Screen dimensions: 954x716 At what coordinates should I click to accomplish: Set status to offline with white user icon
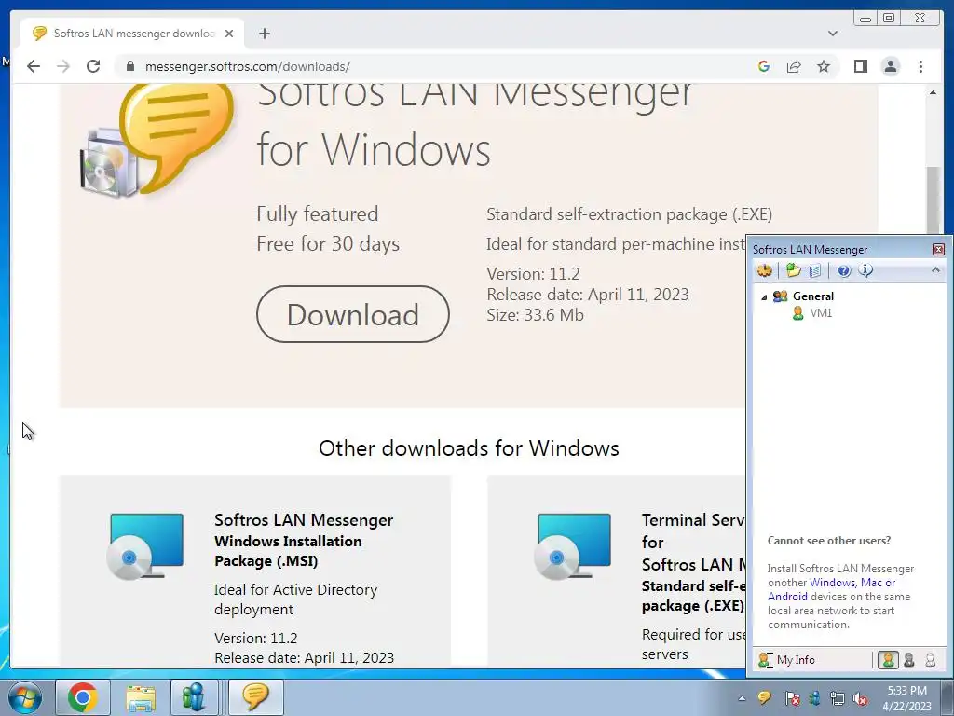pyautogui.click(x=930, y=660)
